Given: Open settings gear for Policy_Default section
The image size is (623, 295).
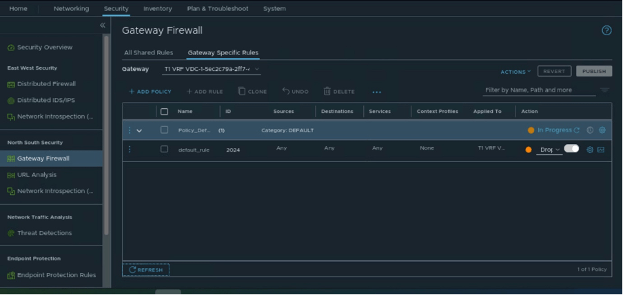Looking at the screenshot, I should (602, 130).
